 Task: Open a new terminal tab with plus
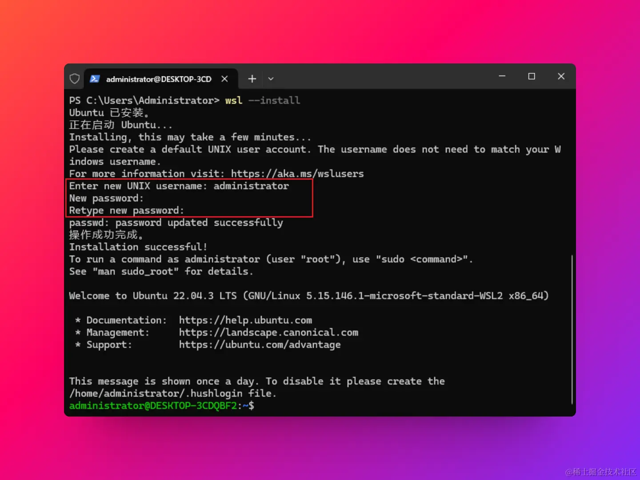pos(252,79)
